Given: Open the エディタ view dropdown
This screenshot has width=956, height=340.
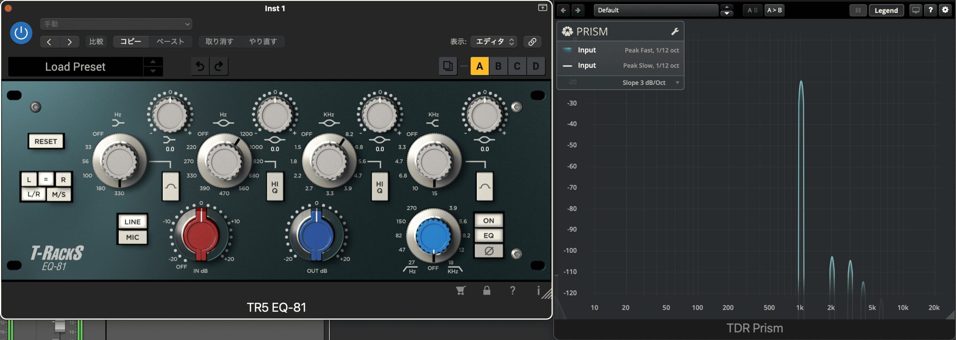Looking at the screenshot, I should (494, 41).
